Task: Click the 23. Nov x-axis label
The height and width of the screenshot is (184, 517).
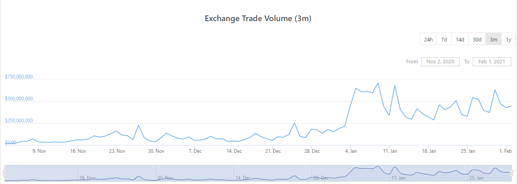Action: 117,151
